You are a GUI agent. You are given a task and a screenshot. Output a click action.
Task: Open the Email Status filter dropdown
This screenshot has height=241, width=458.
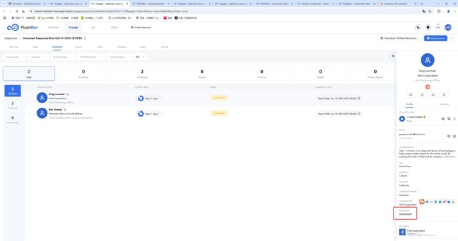tap(119, 57)
